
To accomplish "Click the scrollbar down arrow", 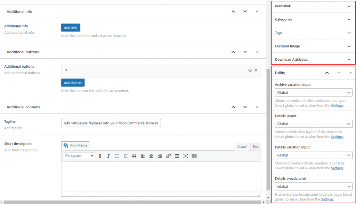I will [268, 198].
